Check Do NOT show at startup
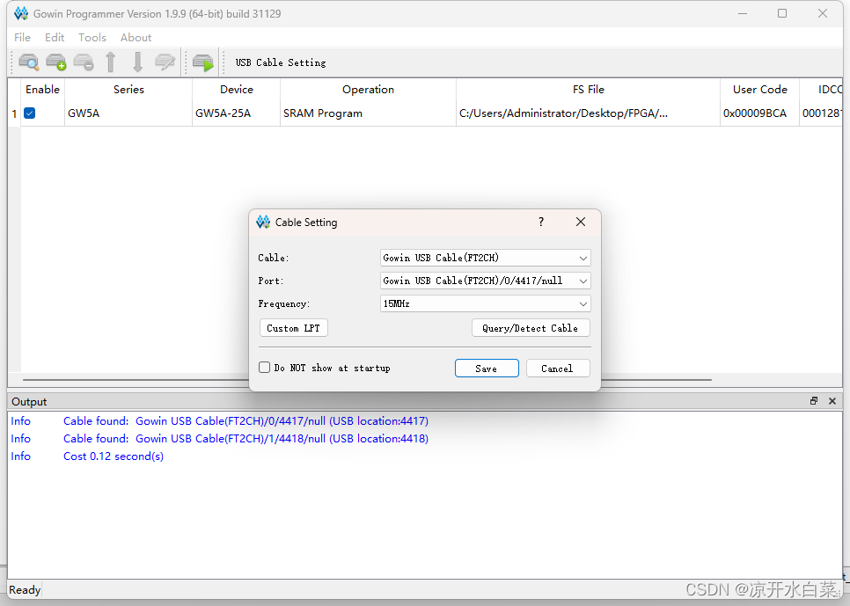 coord(265,368)
